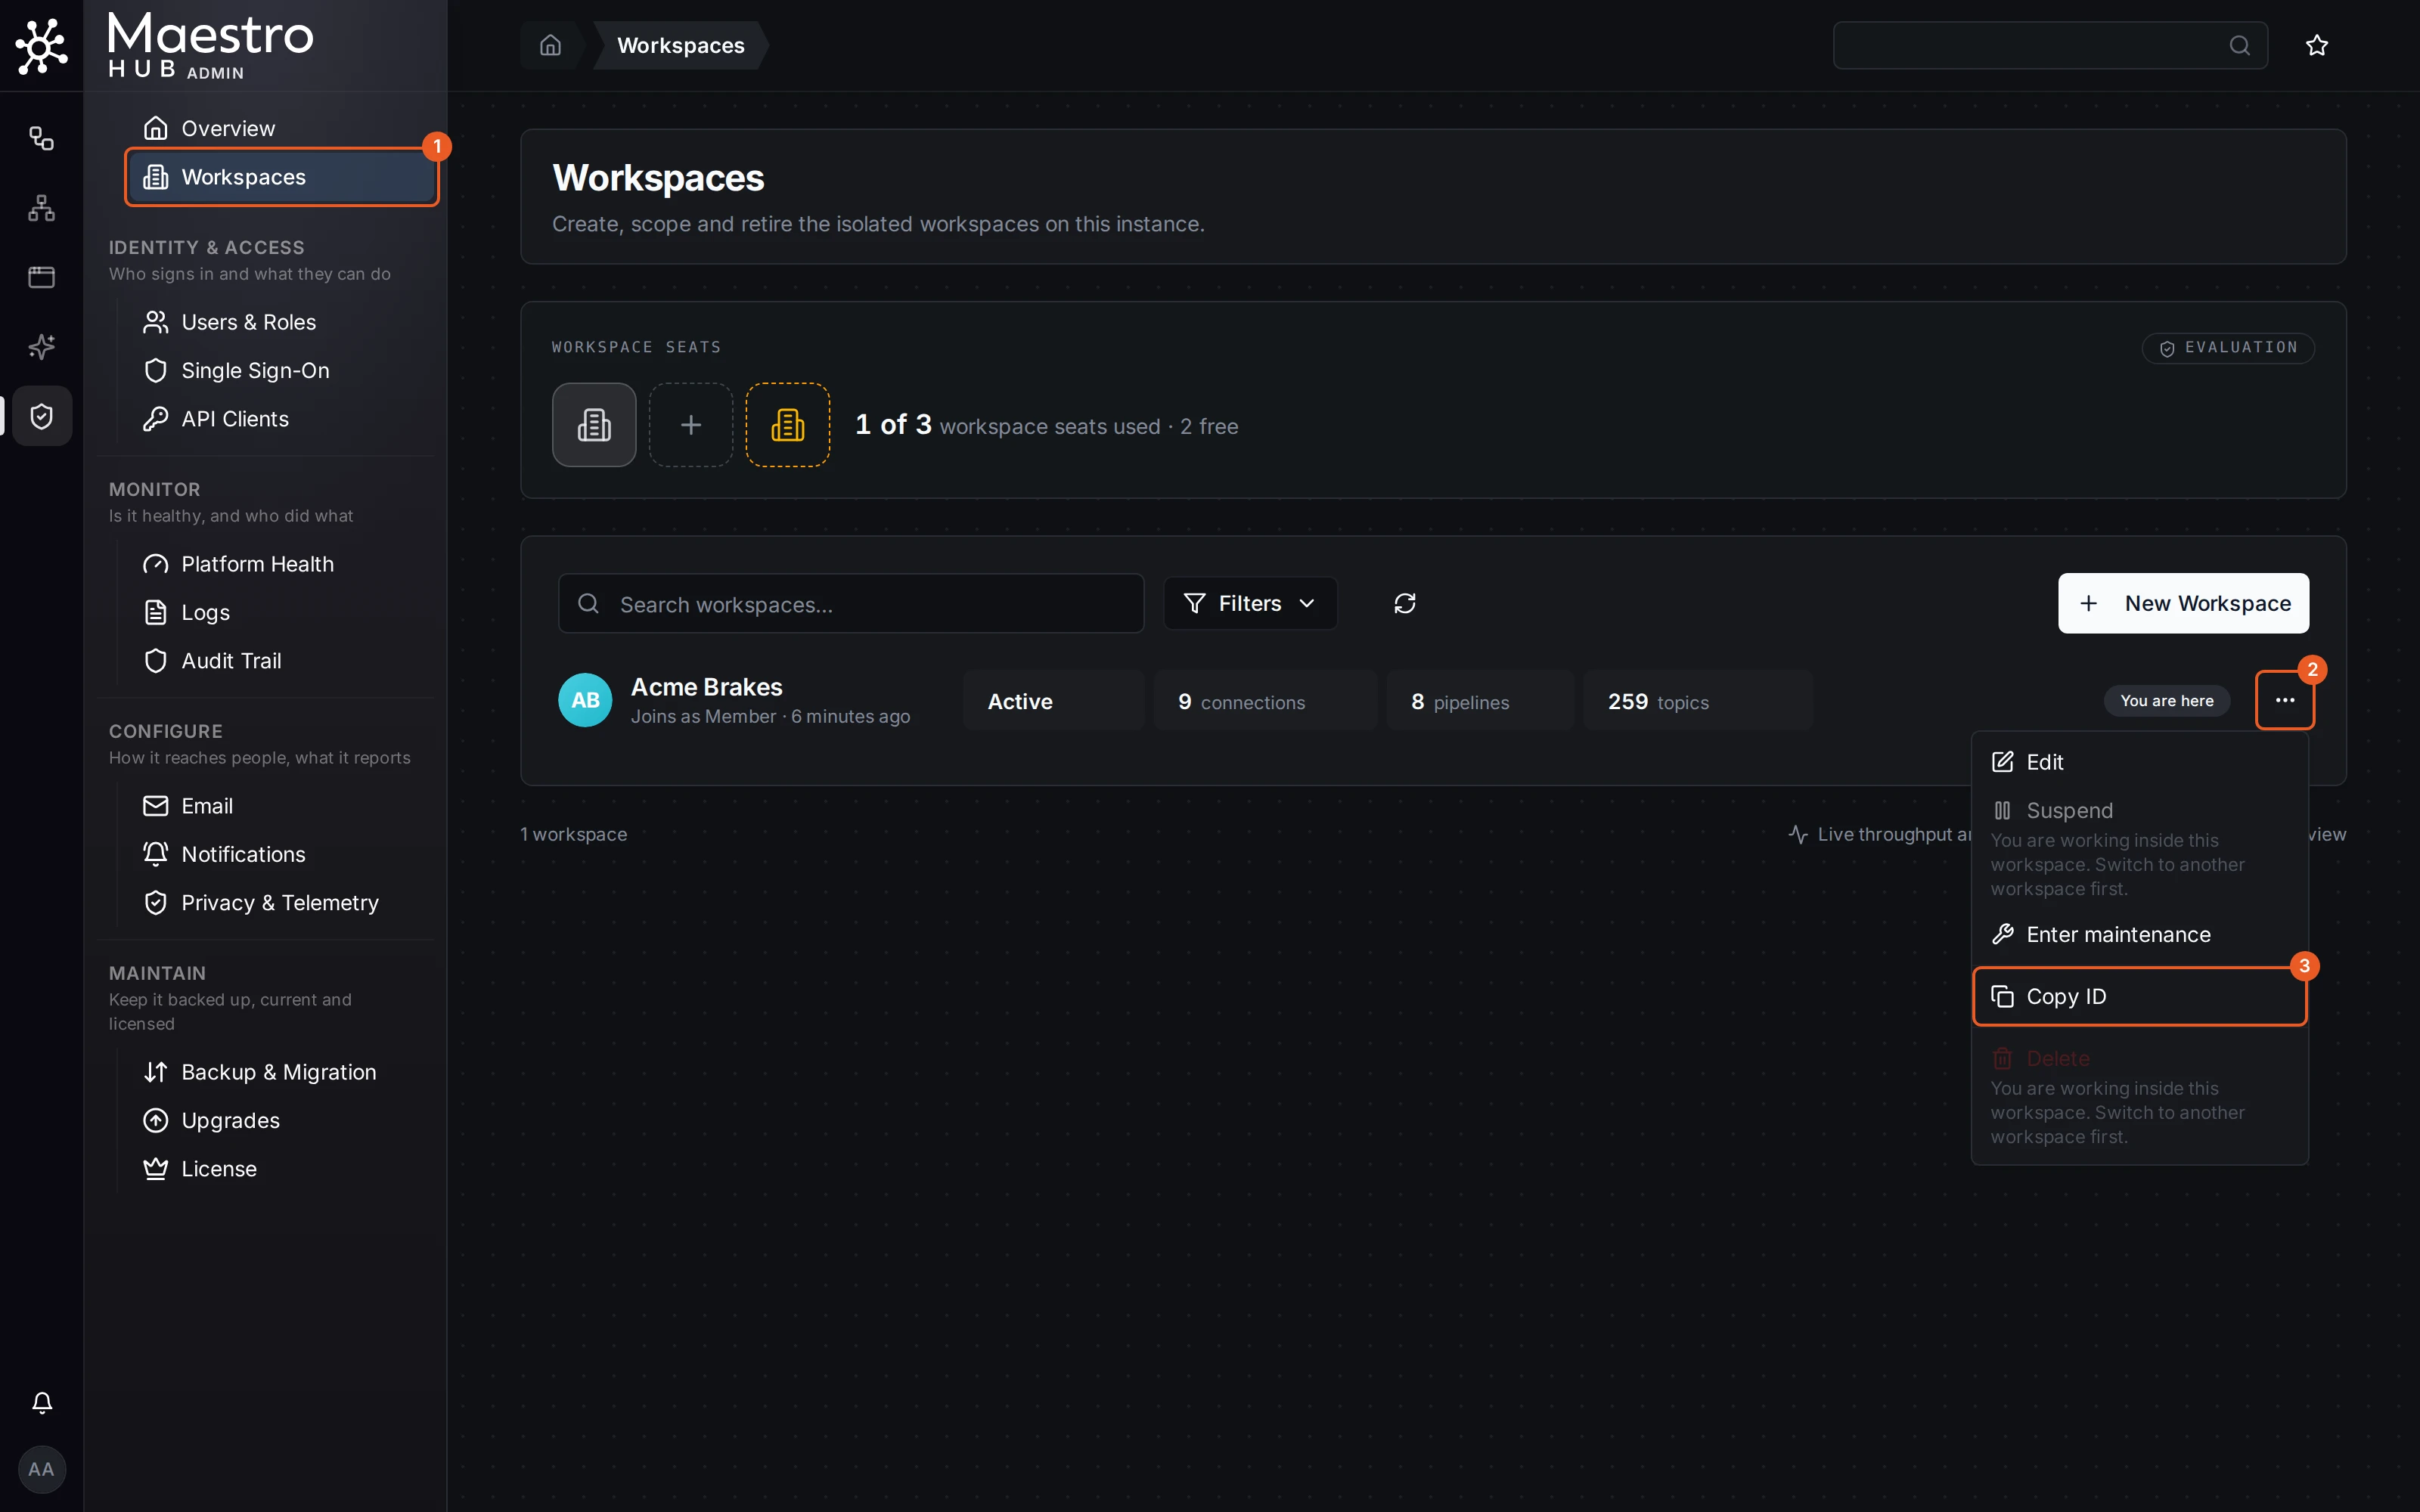Image resolution: width=2420 pixels, height=1512 pixels.
Task: Open Backup & Migration page
Action: (282, 1072)
